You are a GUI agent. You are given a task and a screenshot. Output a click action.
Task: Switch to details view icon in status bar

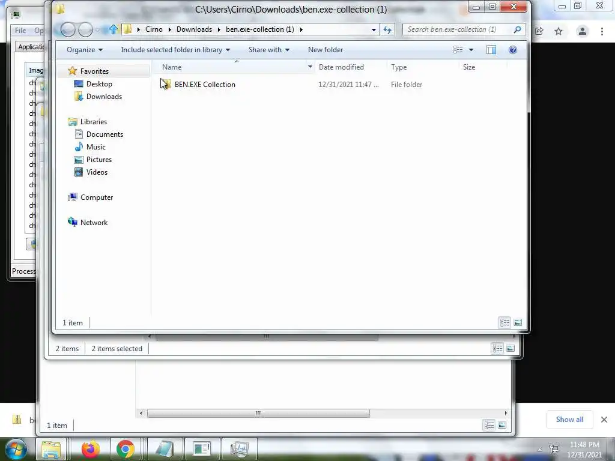pyautogui.click(x=504, y=322)
